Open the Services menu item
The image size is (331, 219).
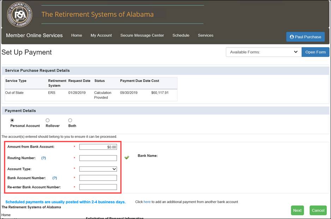coord(205,36)
